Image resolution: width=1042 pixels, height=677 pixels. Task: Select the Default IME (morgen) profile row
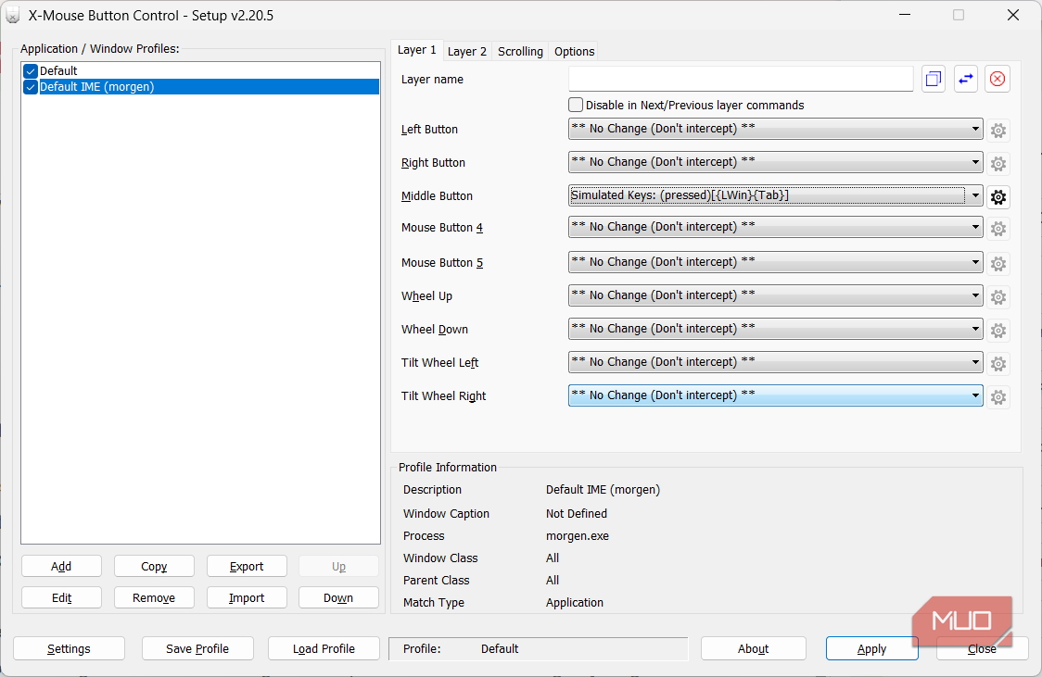coord(200,87)
